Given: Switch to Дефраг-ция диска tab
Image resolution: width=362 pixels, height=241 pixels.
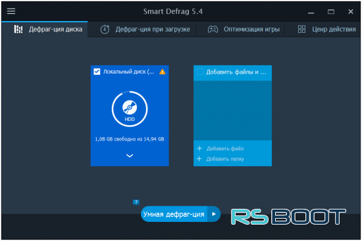Looking at the screenshot, I should pyautogui.click(x=45, y=30).
